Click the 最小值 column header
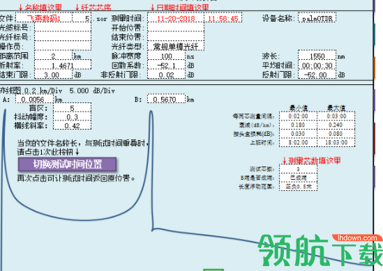This screenshot has height=271, width=383. click(x=299, y=107)
